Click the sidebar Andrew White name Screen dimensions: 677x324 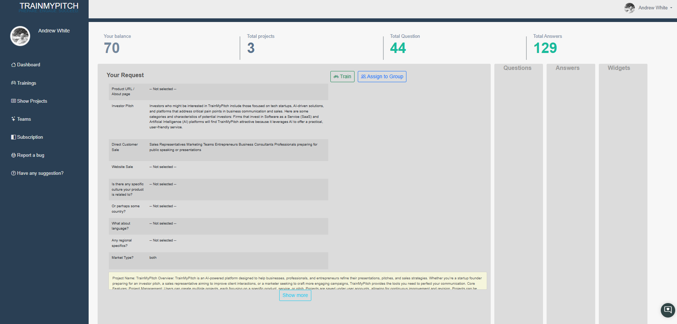[54, 31]
